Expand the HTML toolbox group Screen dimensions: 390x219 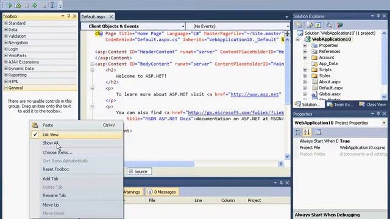(x=6, y=81)
